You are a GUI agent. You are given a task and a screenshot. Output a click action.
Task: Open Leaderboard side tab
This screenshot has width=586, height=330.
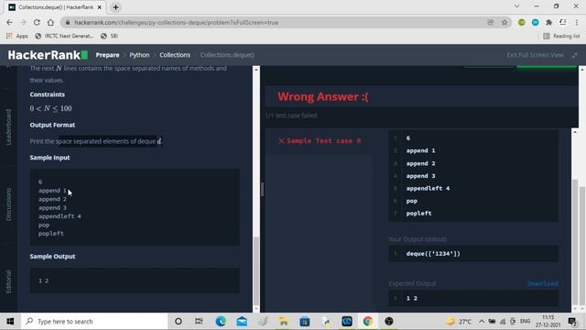click(9, 127)
